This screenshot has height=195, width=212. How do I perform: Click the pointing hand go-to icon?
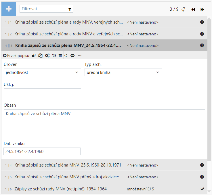(x=184, y=9)
